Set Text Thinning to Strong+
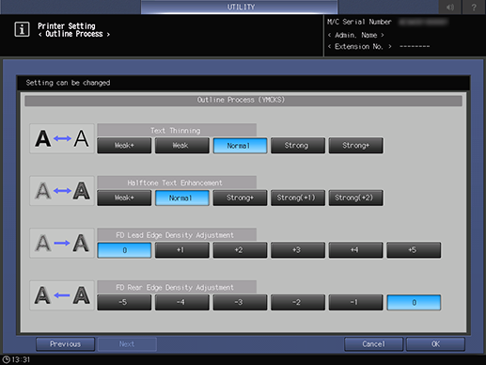The width and height of the screenshot is (486, 365). (355, 146)
